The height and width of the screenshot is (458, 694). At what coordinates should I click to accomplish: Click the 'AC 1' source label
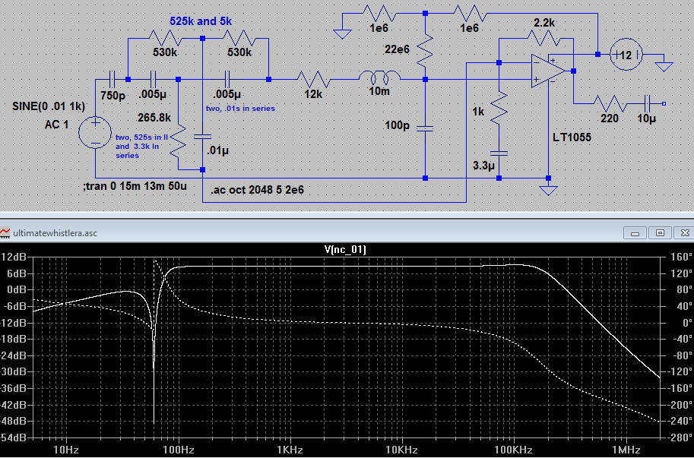coord(57,125)
